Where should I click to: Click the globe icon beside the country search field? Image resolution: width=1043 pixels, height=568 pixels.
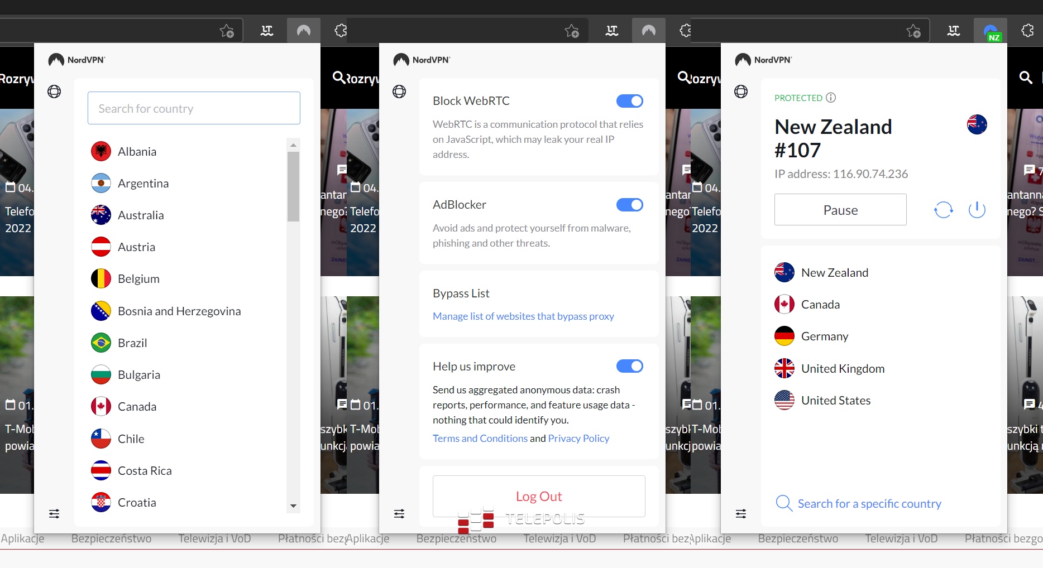point(54,92)
